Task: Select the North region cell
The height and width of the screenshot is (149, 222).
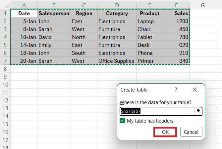Action: tap(84, 37)
